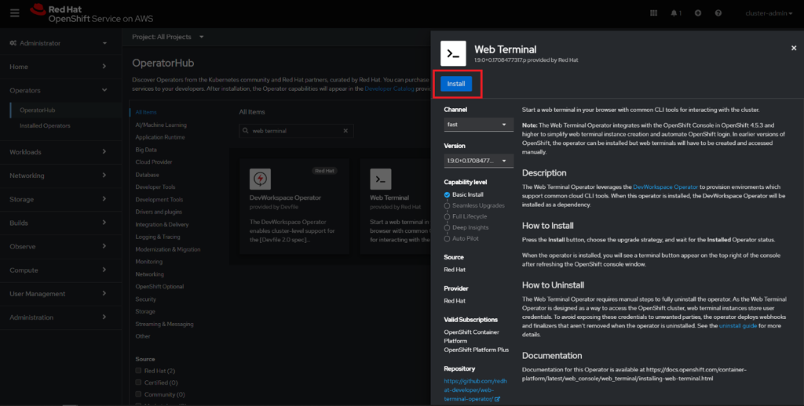Open the Channel fast dropdown
804x406 pixels.
[478, 125]
